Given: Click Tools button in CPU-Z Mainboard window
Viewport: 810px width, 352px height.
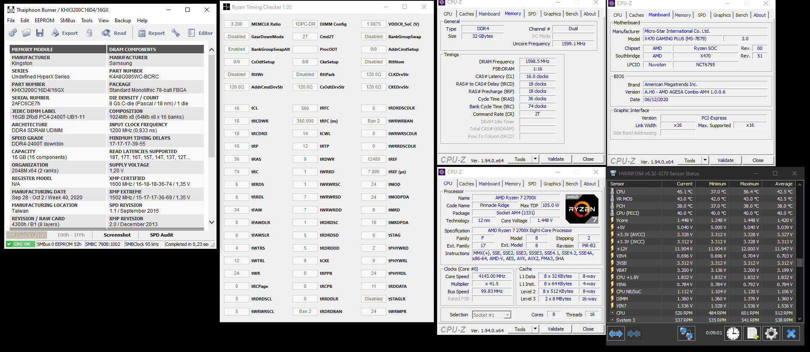Looking at the screenshot, I should point(689,160).
